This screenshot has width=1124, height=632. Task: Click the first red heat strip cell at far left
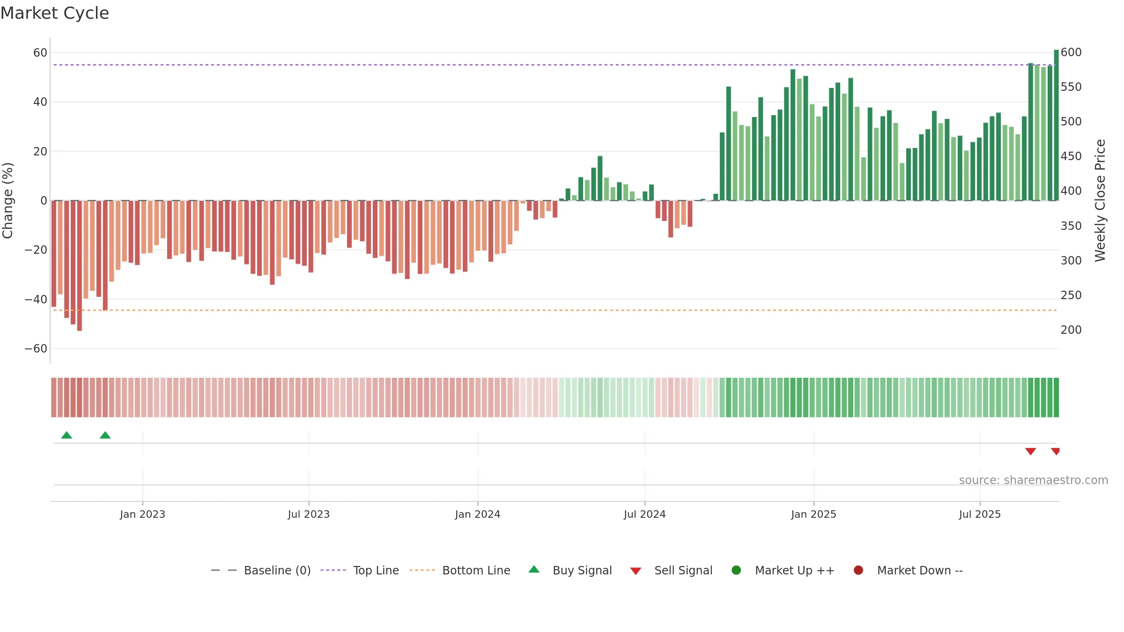(x=54, y=397)
